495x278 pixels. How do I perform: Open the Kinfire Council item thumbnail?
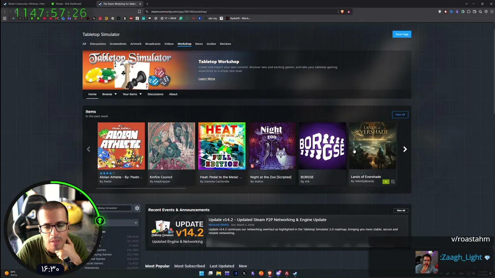(x=171, y=146)
